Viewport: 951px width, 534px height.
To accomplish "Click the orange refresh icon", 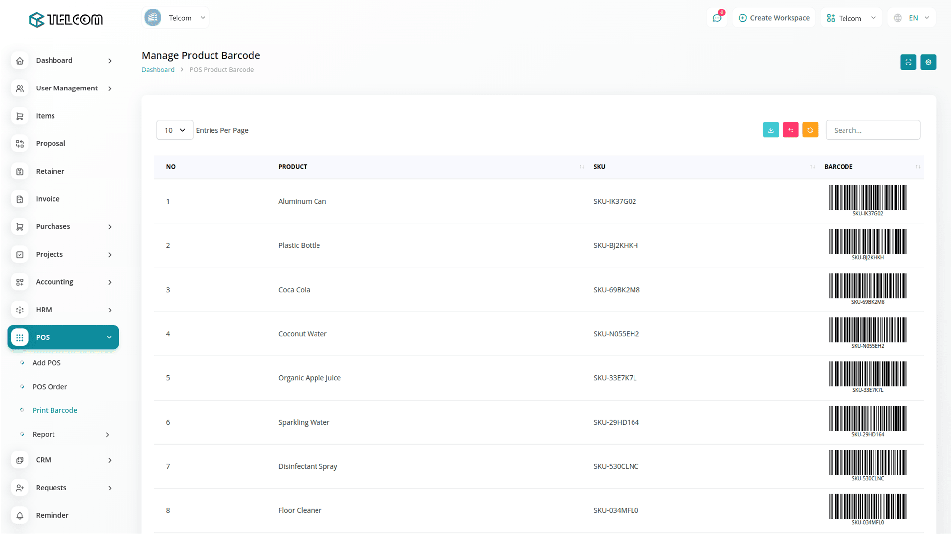I will pyautogui.click(x=810, y=130).
